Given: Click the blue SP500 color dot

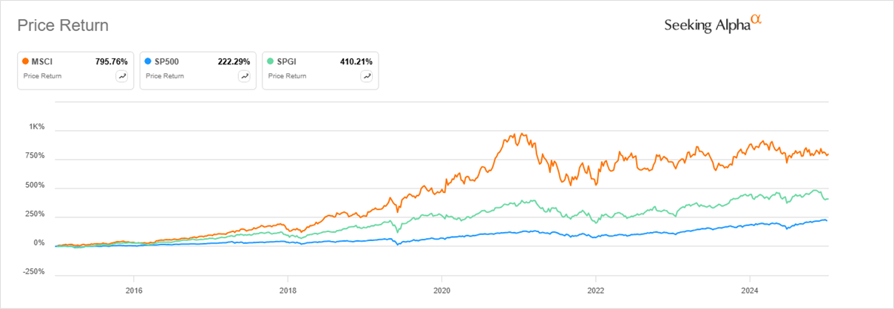Looking at the screenshot, I should pyautogui.click(x=148, y=61).
